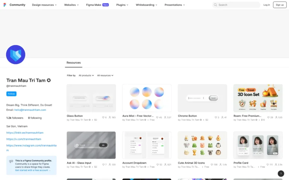Open the Aura Mist thumbnail
This screenshot has height=180, width=289.
[147, 98]
